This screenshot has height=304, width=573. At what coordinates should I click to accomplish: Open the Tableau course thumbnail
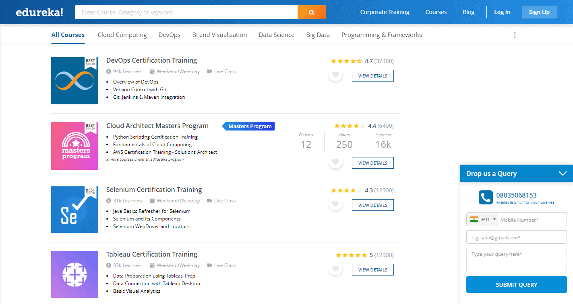pos(74,274)
